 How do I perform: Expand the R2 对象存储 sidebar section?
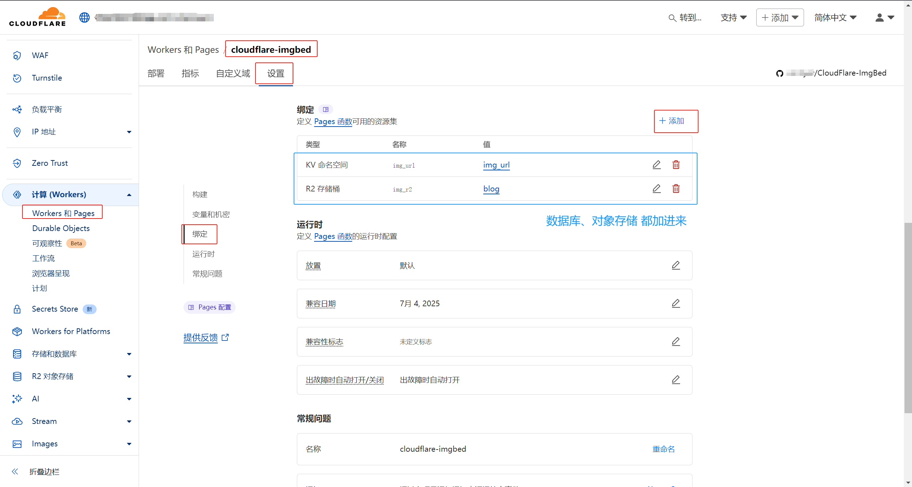129,376
